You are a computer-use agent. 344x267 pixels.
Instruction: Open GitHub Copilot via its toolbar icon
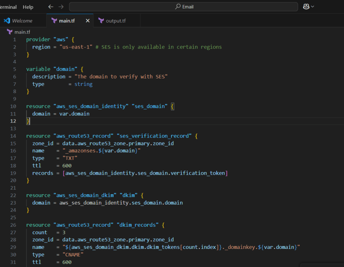[306, 6]
